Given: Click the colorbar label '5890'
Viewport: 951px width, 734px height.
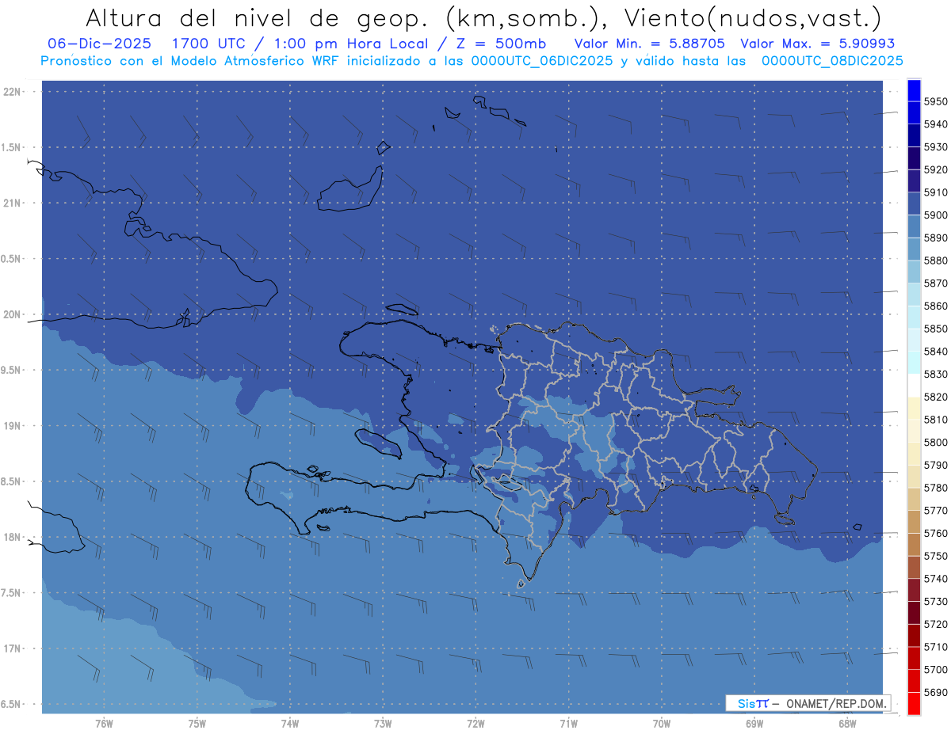Looking at the screenshot, I should pos(935,238).
